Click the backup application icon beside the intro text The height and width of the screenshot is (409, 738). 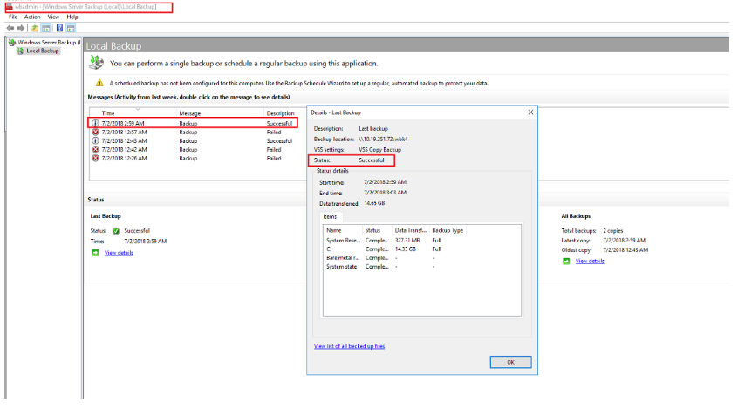(97, 62)
